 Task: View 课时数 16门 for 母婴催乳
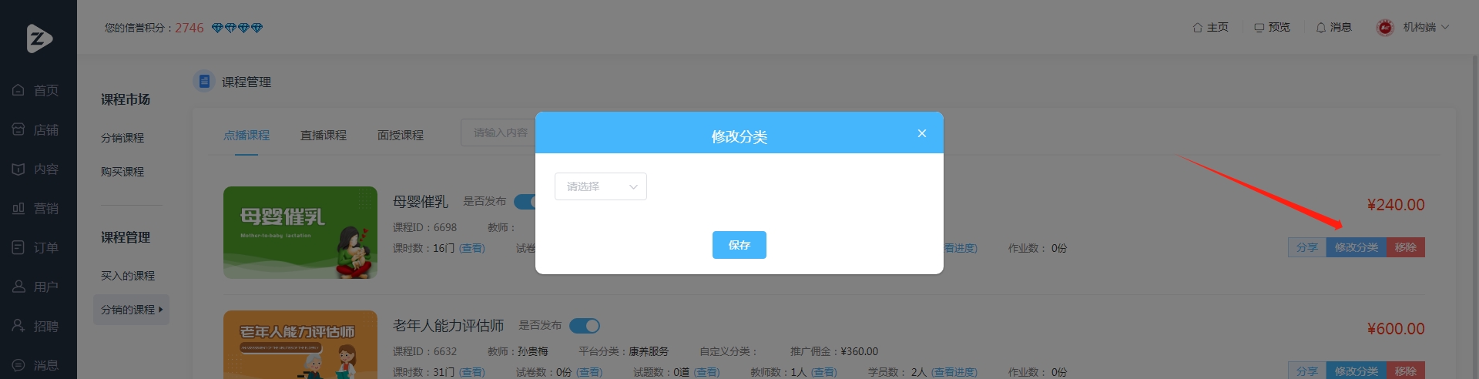pos(472,248)
